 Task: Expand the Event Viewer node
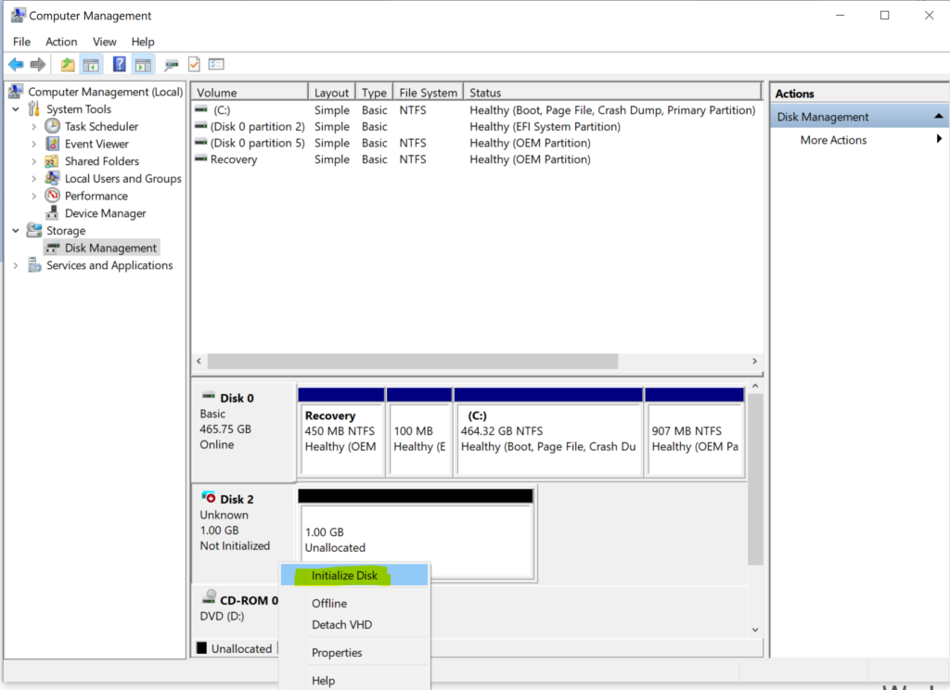click(34, 144)
